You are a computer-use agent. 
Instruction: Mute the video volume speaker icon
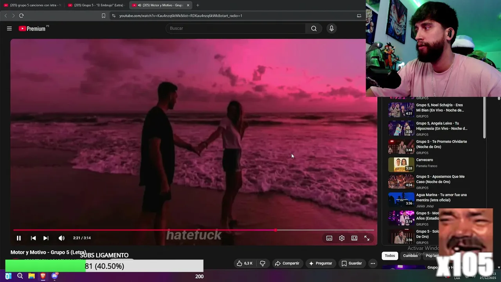61,238
